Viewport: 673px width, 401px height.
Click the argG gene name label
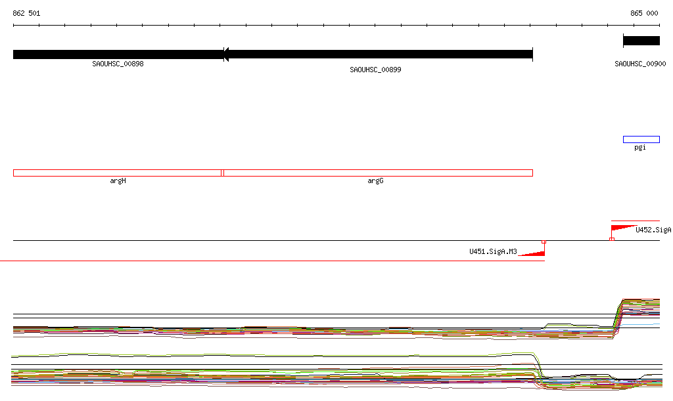[375, 180]
